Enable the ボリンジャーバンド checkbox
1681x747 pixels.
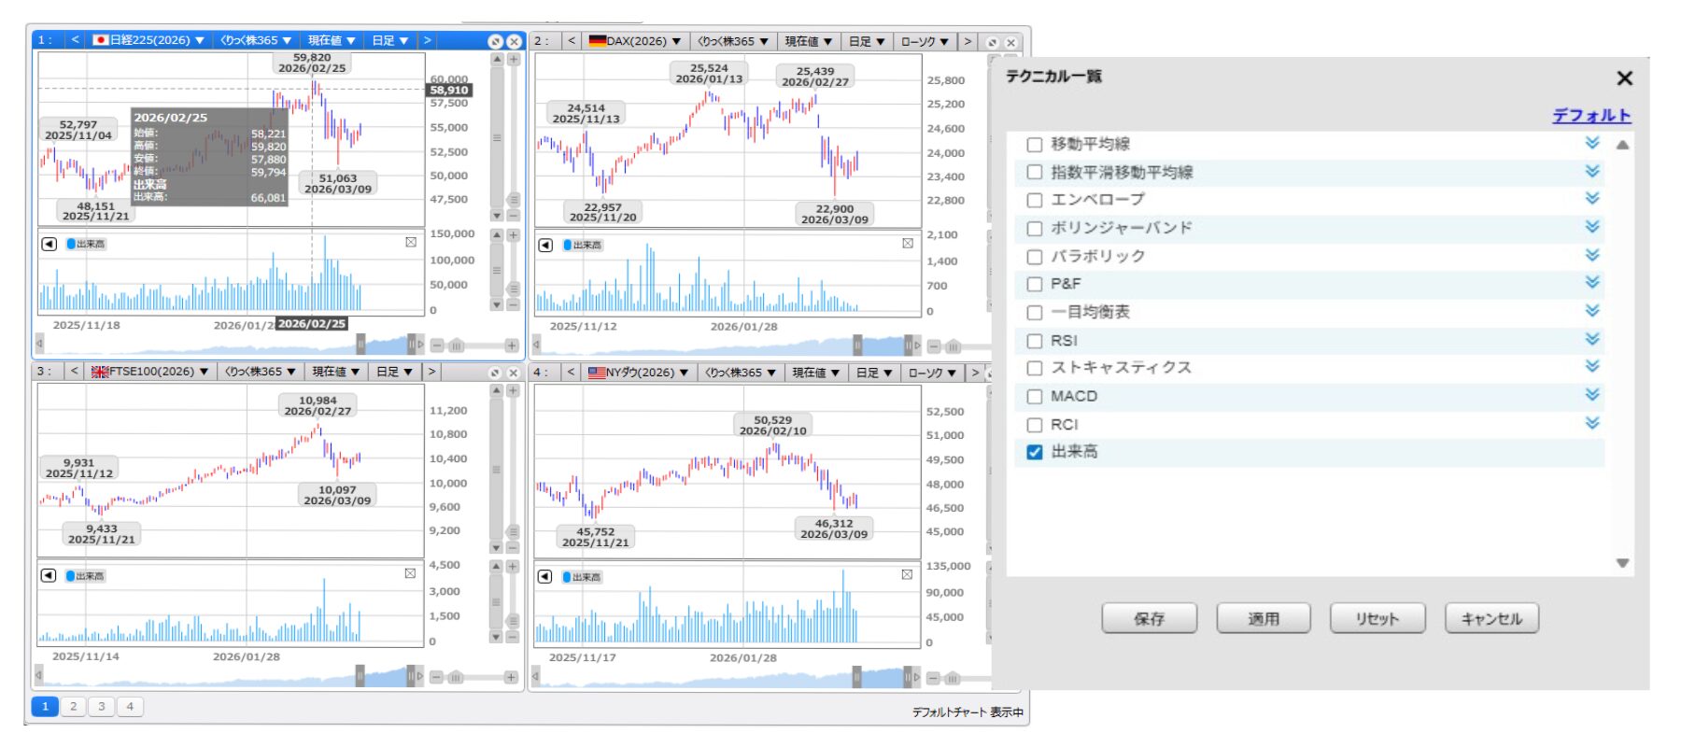pos(1034,229)
